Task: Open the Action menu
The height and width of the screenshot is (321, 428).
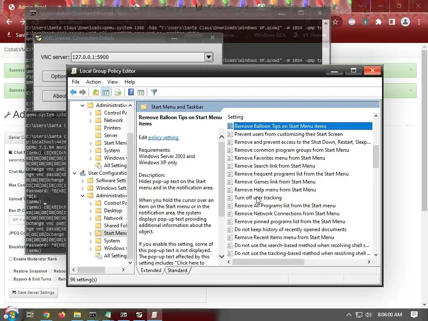Action: (93, 82)
